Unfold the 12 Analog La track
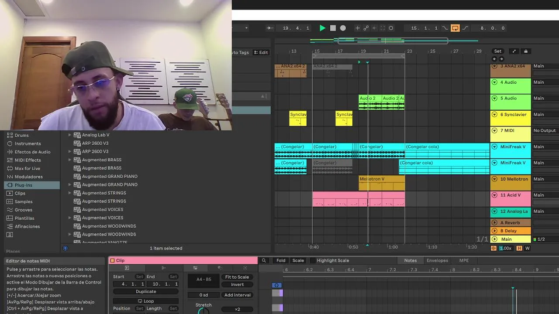The width and height of the screenshot is (559, 314). [x=494, y=211]
